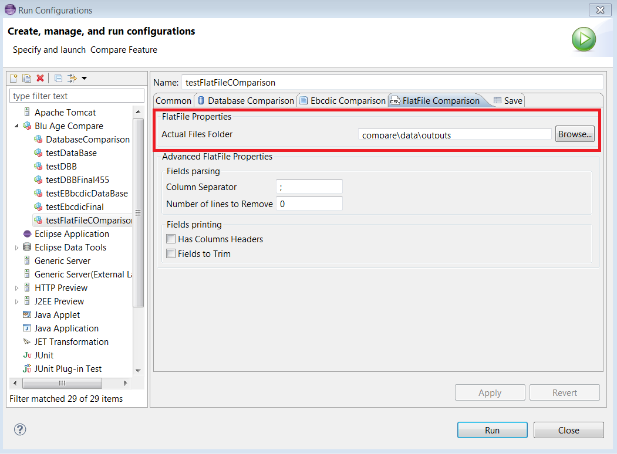Image resolution: width=617 pixels, height=454 pixels.
Task: Click the JUnit icon
Action: [27, 355]
